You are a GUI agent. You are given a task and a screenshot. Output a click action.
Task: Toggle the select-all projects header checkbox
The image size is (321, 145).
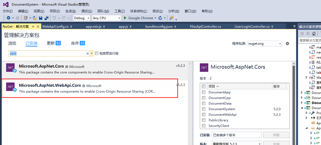[x=204, y=86]
